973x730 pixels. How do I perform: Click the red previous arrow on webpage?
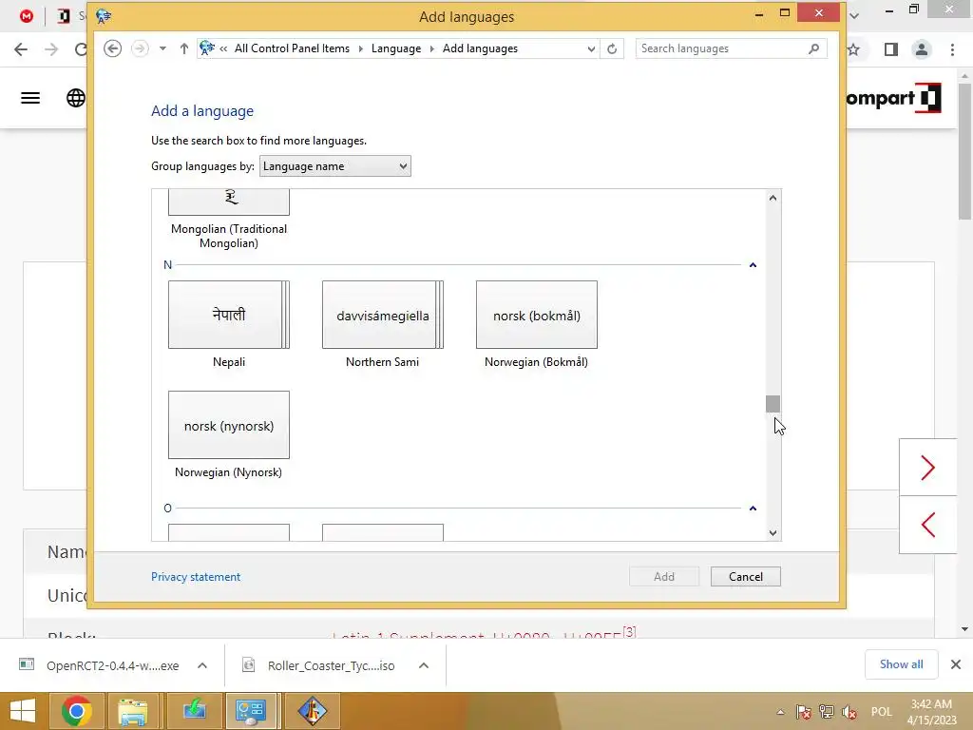click(x=927, y=525)
